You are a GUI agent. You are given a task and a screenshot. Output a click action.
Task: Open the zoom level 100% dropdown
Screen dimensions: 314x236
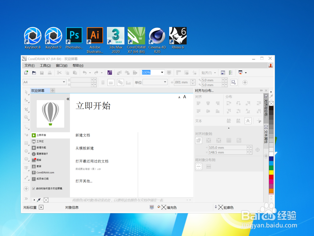pos(162,72)
